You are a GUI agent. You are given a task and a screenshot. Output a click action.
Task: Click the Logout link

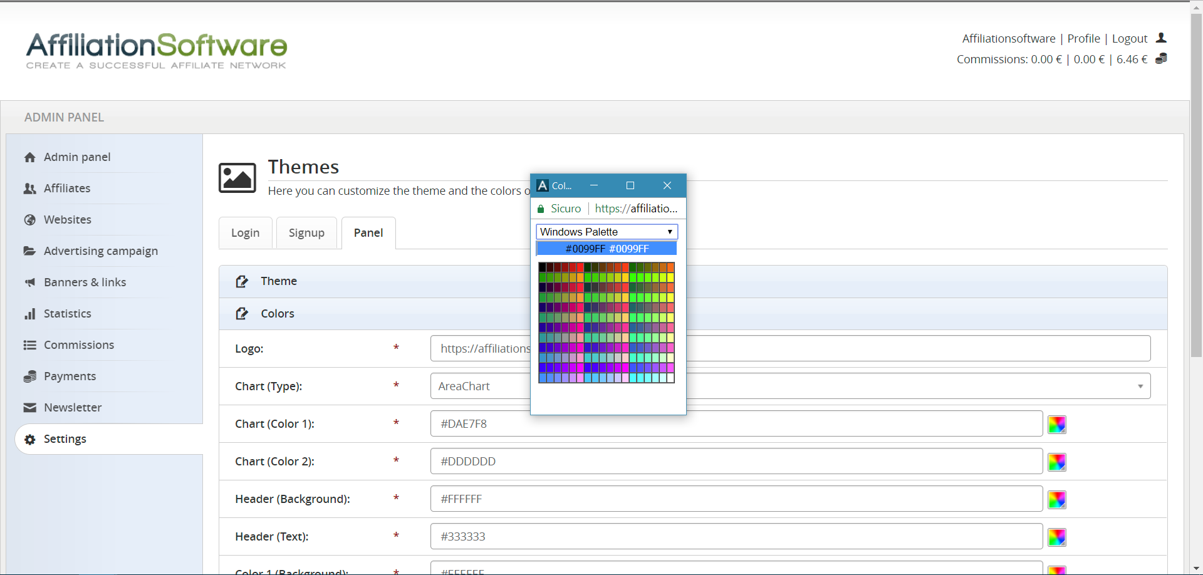pyautogui.click(x=1130, y=39)
